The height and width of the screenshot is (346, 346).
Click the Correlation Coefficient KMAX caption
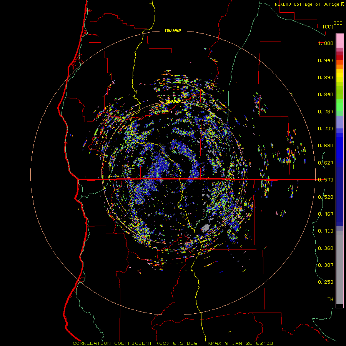[x=173, y=343]
